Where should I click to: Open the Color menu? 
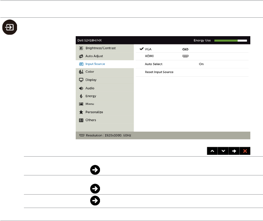pyautogui.click(x=105, y=72)
